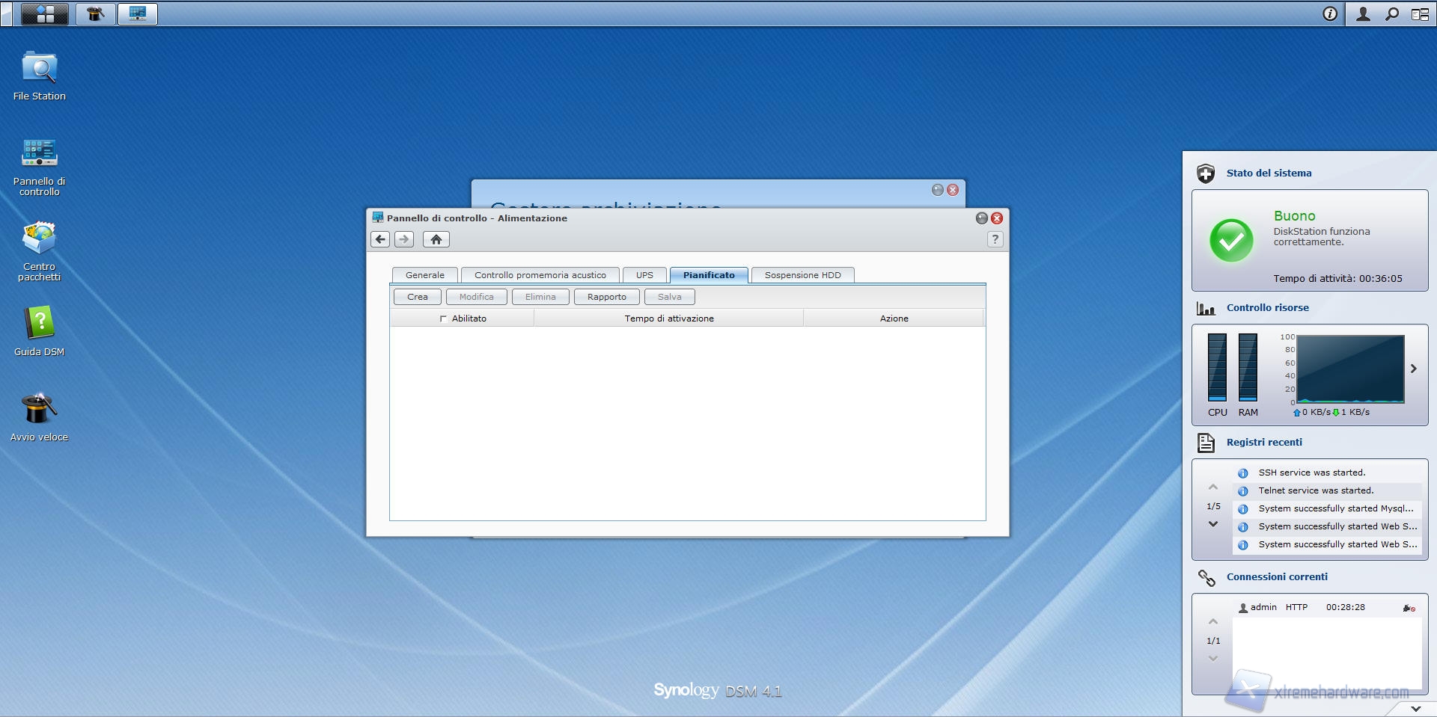The image size is (1437, 717).
Task: Expand resource monitor with right chevron
Action: click(x=1413, y=369)
